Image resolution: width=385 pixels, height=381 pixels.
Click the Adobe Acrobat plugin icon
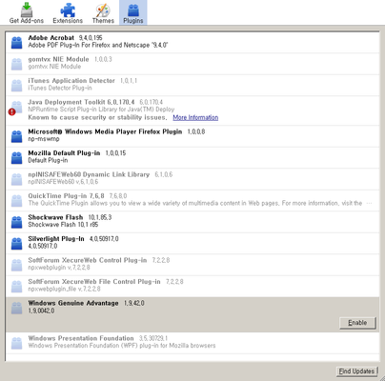[x=16, y=42]
